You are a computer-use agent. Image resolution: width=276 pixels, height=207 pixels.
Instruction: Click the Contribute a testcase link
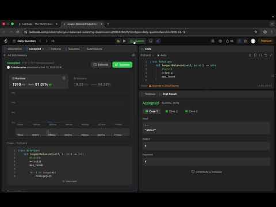(x=206, y=172)
